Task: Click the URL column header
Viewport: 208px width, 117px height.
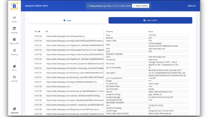Action: tap(46, 32)
